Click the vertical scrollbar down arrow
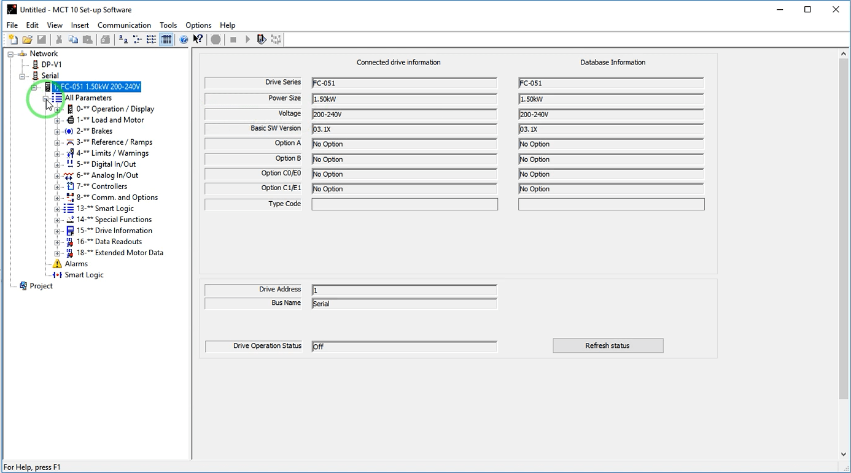 click(843, 454)
